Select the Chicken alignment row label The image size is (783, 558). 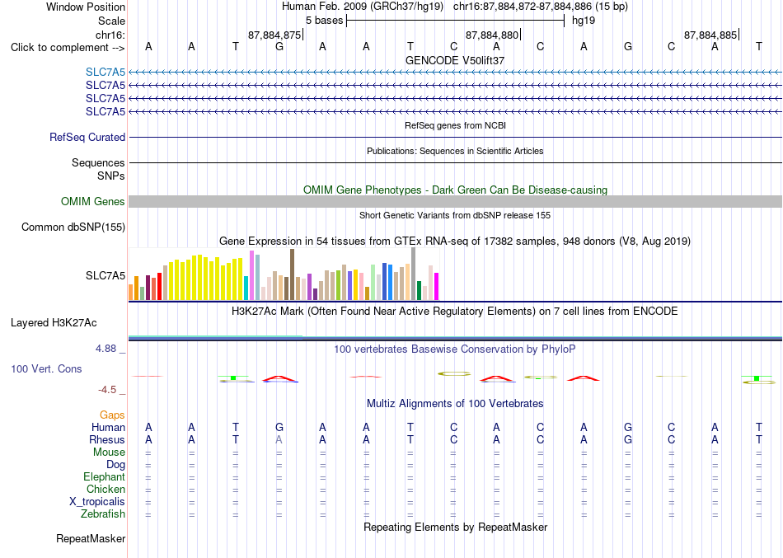pyautogui.click(x=105, y=489)
